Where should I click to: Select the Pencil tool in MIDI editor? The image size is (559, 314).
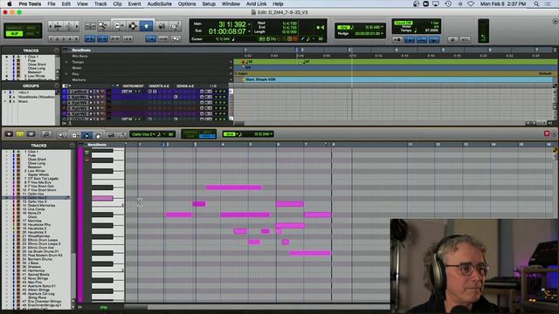click(x=121, y=134)
